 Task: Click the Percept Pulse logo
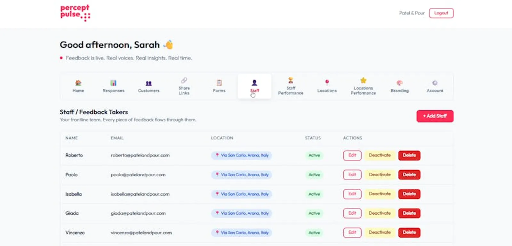tap(75, 13)
